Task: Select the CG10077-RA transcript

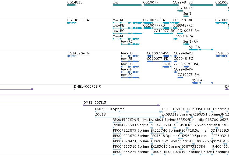Action: (157, 23)
